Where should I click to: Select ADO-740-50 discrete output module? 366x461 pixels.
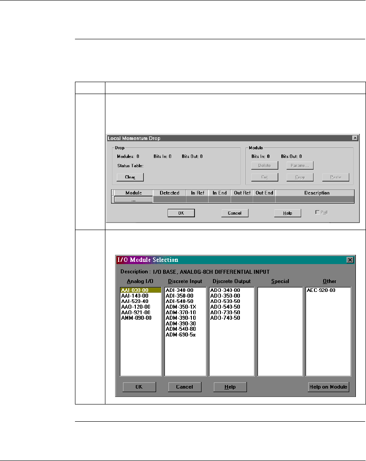tap(225, 317)
